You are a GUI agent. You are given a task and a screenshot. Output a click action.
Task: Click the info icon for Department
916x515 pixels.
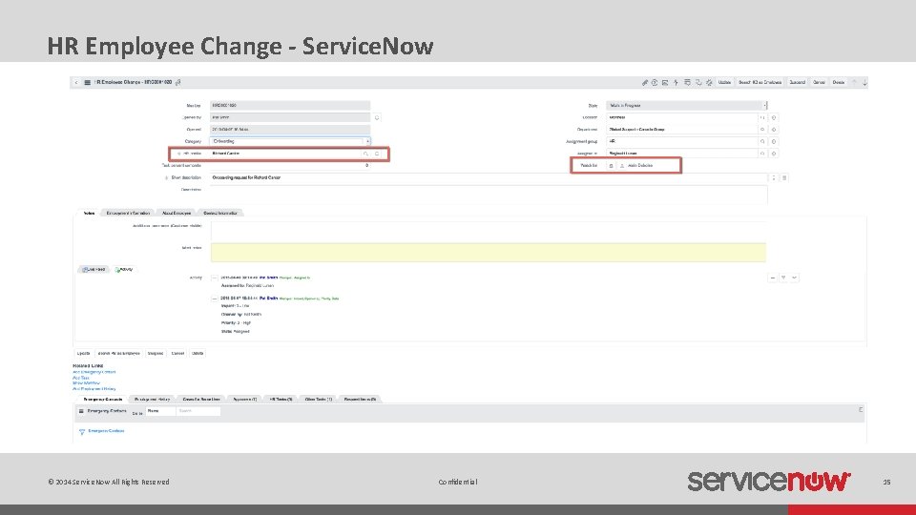tap(774, 130)
